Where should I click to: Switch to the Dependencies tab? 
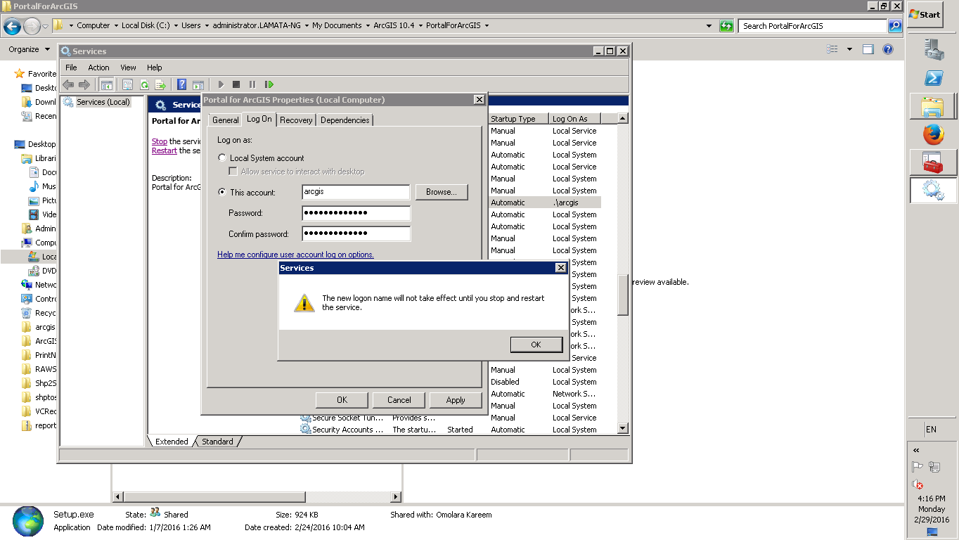345,120
